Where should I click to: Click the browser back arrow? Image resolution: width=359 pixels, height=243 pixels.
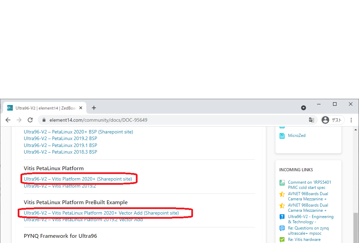pos(8,120)
